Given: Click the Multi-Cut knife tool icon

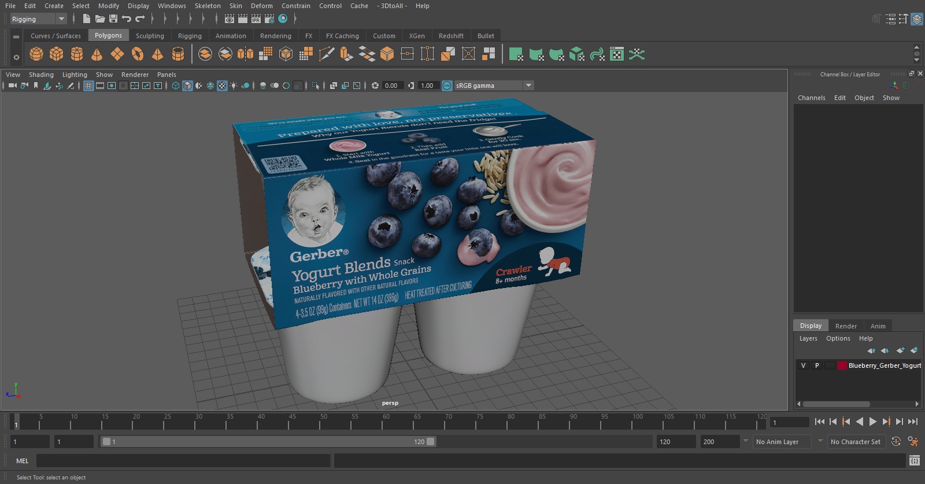Looking at the screenshot, I should click(x=327, y=54).
